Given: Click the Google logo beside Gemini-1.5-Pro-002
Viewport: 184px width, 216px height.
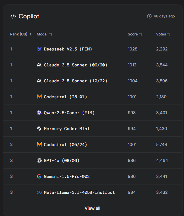Looking at the screenshot, I should (x=39, y=176).
